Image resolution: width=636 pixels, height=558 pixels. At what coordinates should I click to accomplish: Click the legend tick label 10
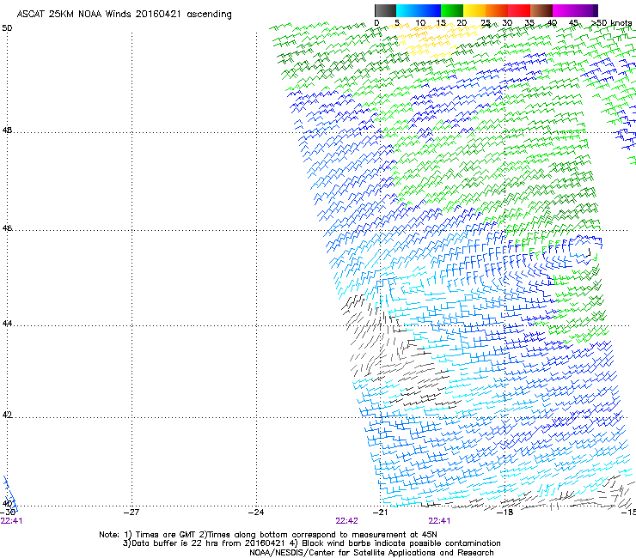pos(420,23)
